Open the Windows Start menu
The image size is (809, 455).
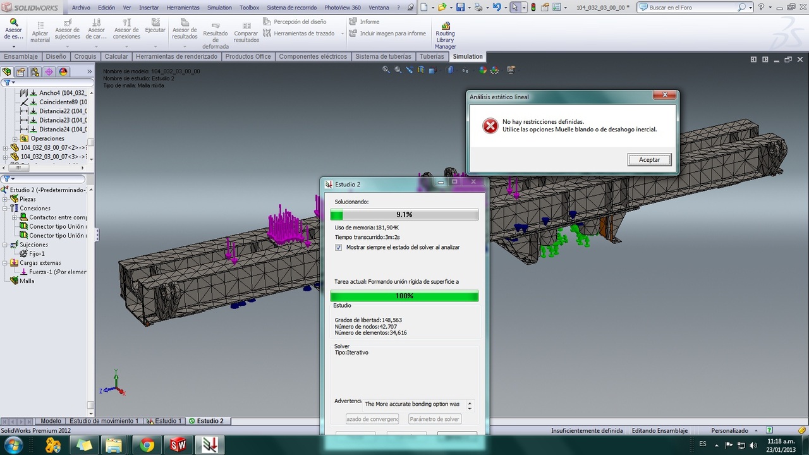point(13,446)
